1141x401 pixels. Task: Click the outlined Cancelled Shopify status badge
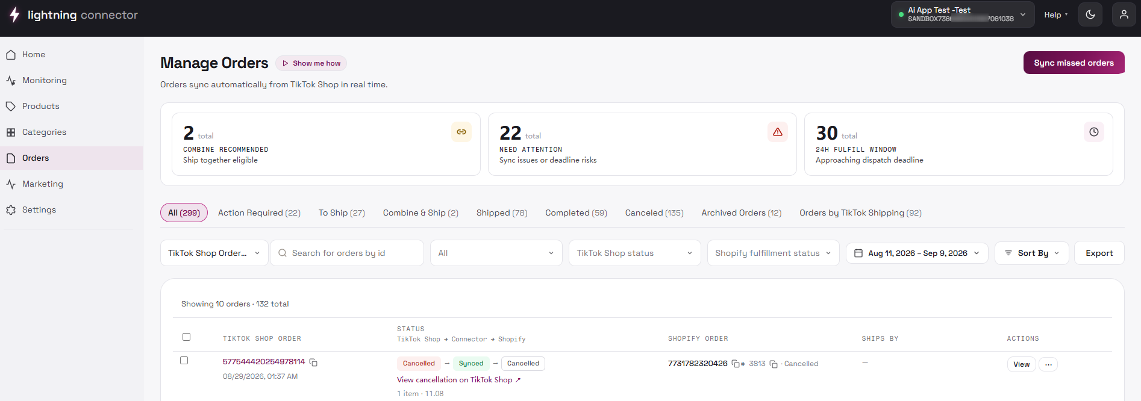(x=523, y=364)
